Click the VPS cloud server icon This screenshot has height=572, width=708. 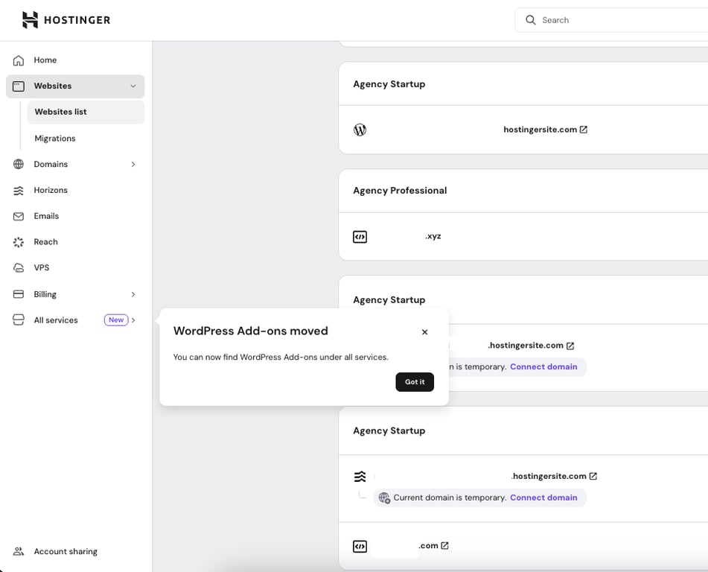(x=19, y=268)
